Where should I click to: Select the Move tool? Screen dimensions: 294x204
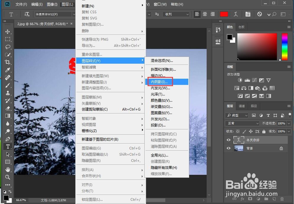pyautogui.click(x=8, y=32)
